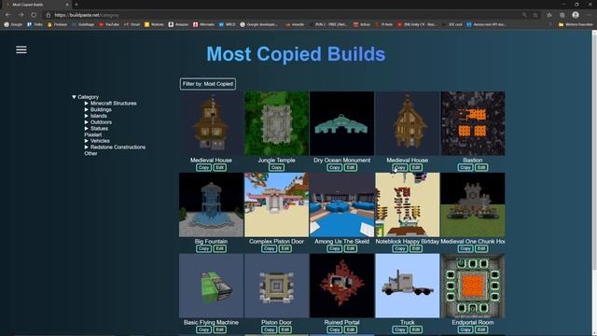
Task: Click the Most Copied Builds heading
Action: pyautogui.click(x=296, y=54)
